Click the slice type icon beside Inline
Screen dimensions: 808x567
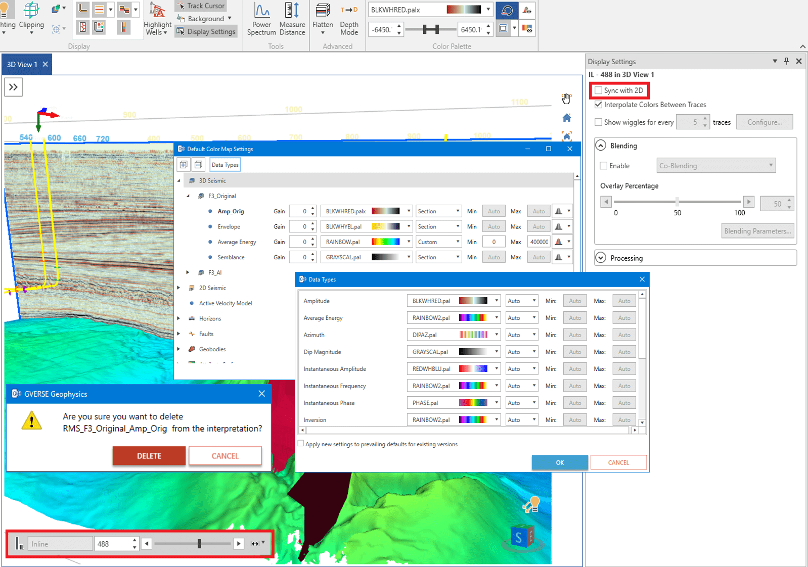coord(19,544)
